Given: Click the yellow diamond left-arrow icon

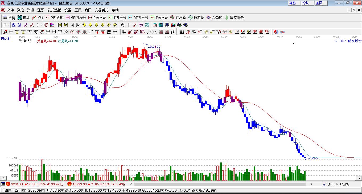Looking at the screenshot, I should (84, 25).
